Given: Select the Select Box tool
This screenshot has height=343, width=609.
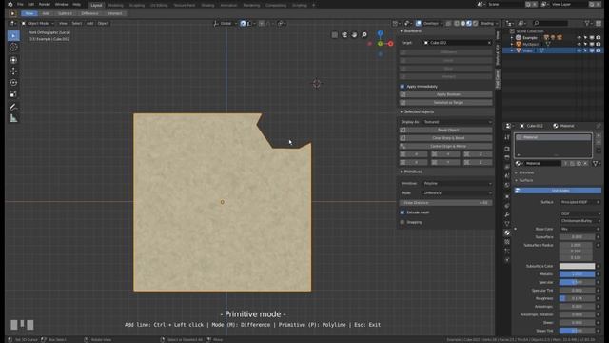Looking at the screenshot, I should click(13, 35).
